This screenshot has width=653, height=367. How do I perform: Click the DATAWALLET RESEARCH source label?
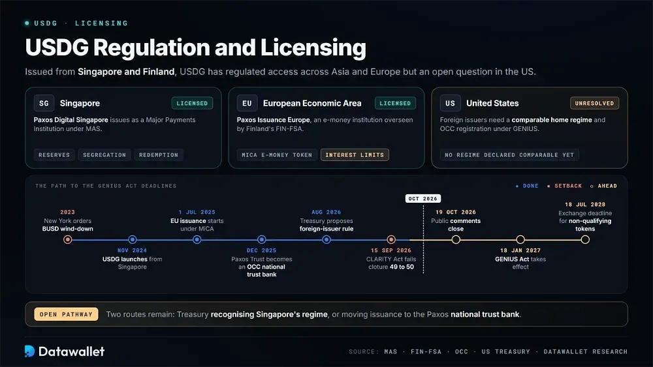(x=586, y=351)
